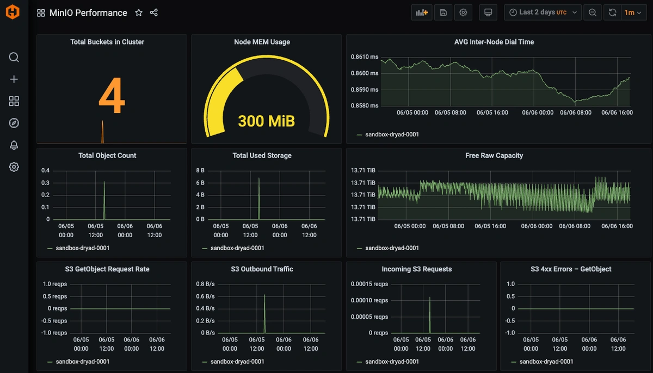Toggle sandbox-dryad-0001 legend in S3 Outbound Traffic
The image size is (653, 373).
(237, 361)
